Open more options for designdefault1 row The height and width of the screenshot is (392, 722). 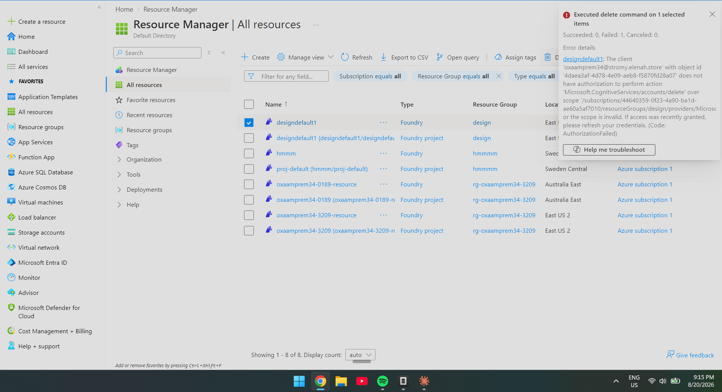click(x=384, y=123)
